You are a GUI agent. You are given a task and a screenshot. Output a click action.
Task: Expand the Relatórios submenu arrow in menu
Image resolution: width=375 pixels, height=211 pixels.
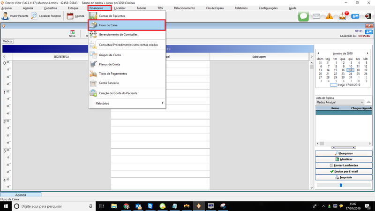click(163, 103)
